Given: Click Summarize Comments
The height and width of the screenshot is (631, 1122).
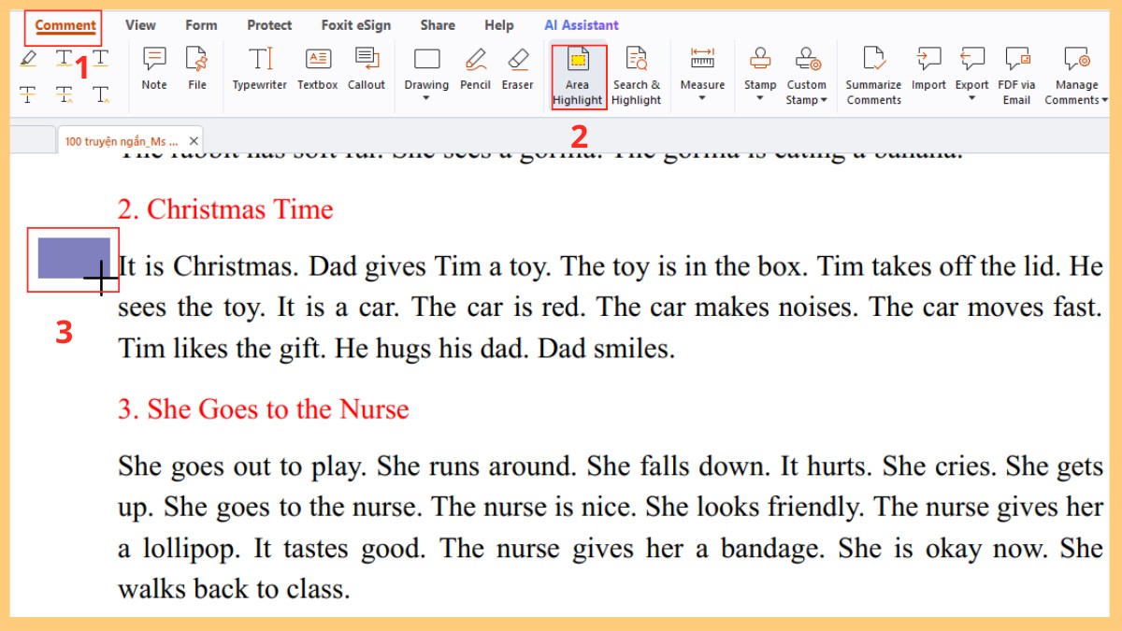Looking at the screenshot, I should [873, 75].
